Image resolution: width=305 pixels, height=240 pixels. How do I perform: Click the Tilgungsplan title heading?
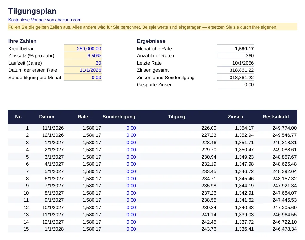point(32,11)
